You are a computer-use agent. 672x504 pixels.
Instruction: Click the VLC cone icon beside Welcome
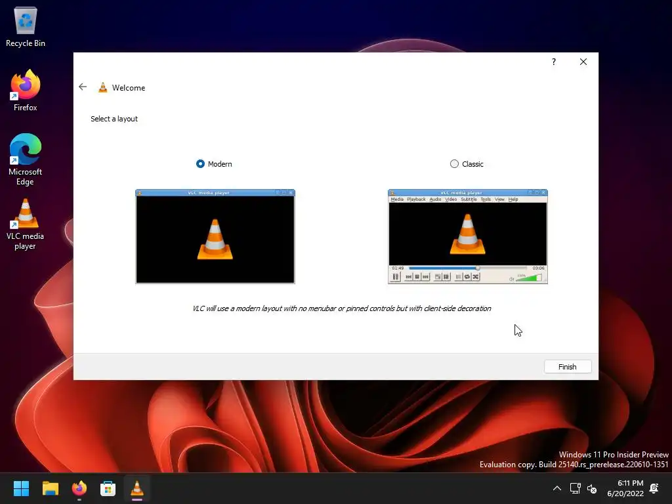pyautogui.click(x=103, y=87)
